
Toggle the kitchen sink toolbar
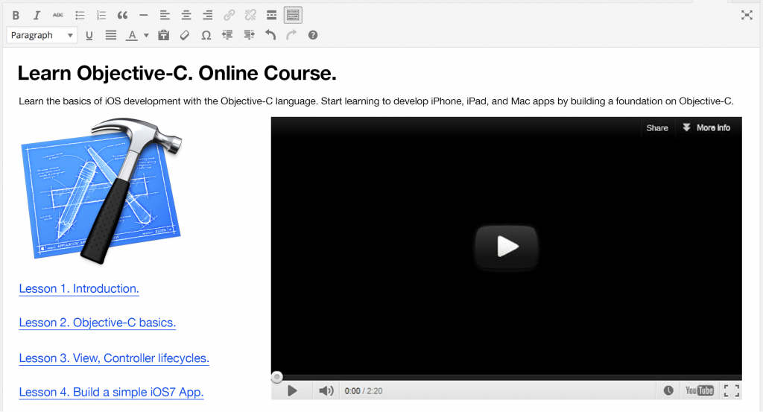(293, 16)
